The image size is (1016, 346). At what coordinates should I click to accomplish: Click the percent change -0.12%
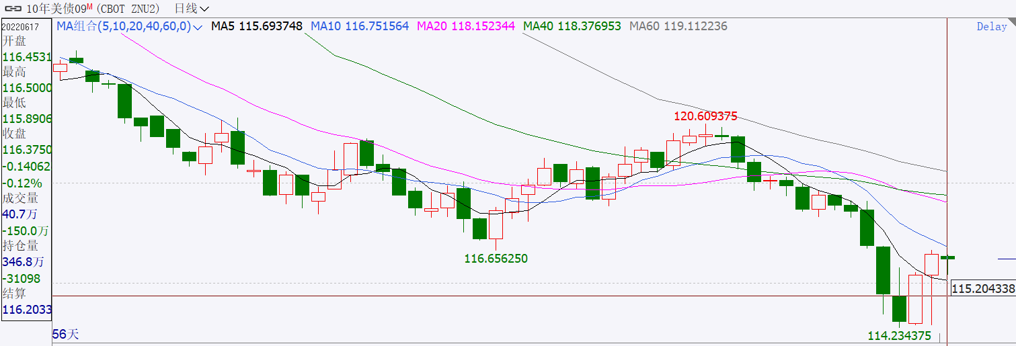pos(22,183)
